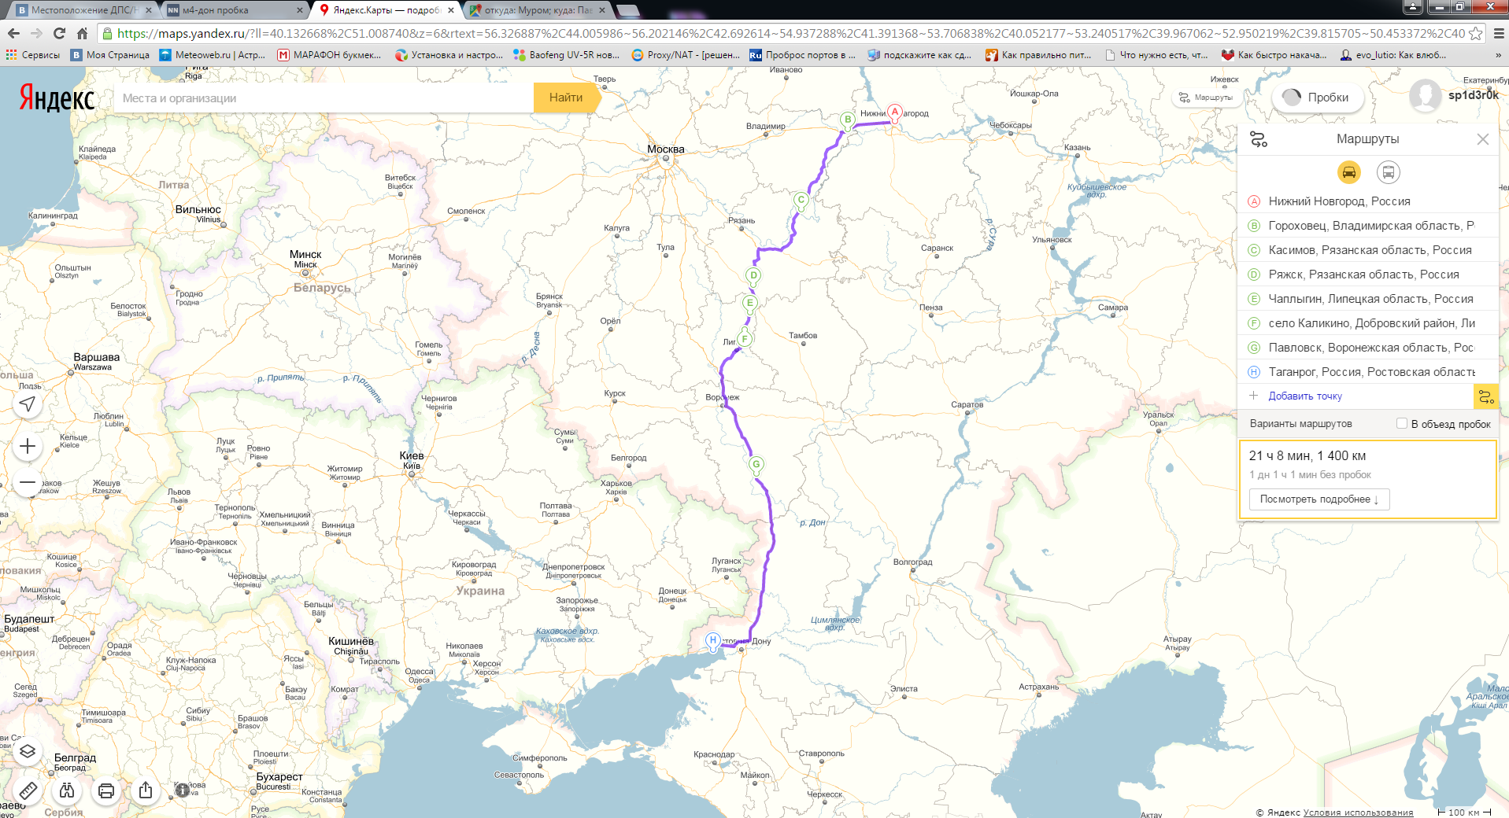Image resolution: width=1509 pixels, height=818 pixels.
Task: Share the map with share icon
Action: tap(146, 790)
